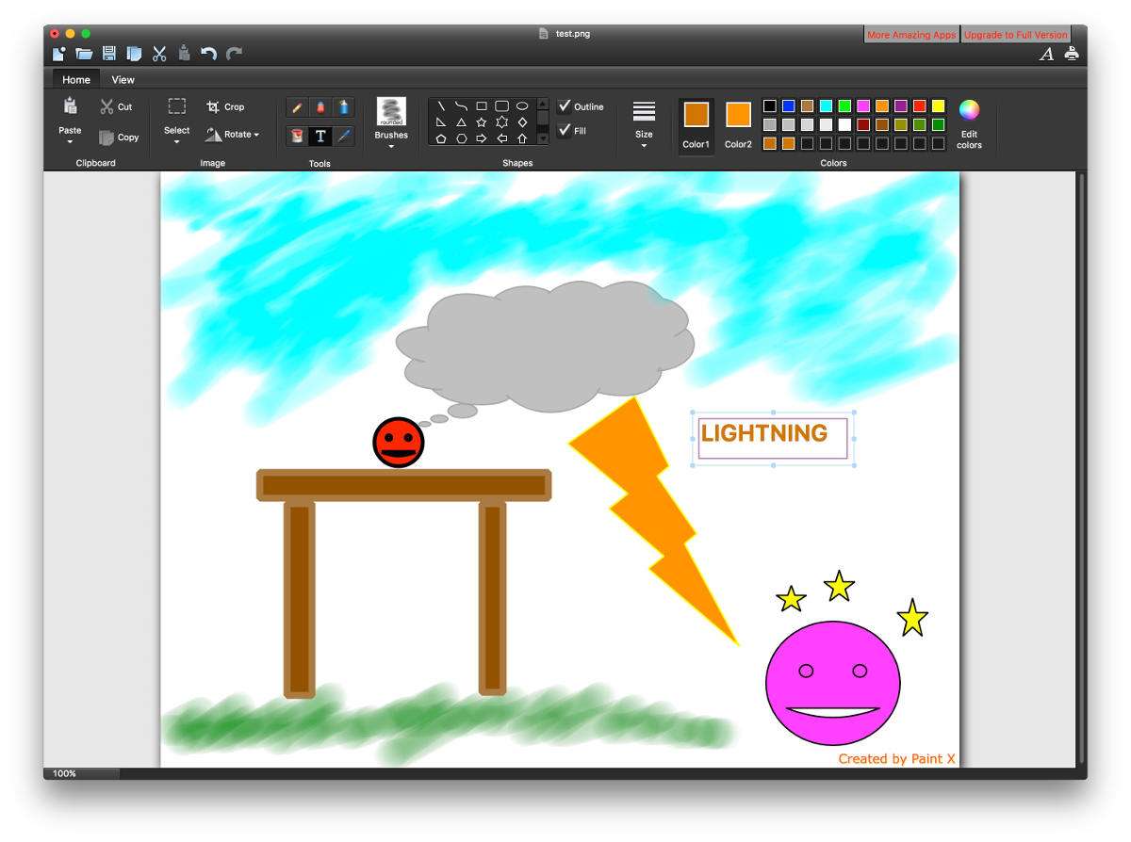
Task: Pick the cyan color swatch
Action: click(x=826, y=106)
